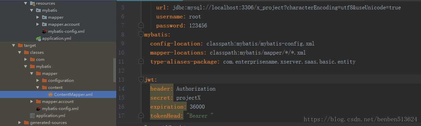The image size is (421, 126).
Task: Click the mybatis-config.xml file icon under resources
Action: point(44,31)
